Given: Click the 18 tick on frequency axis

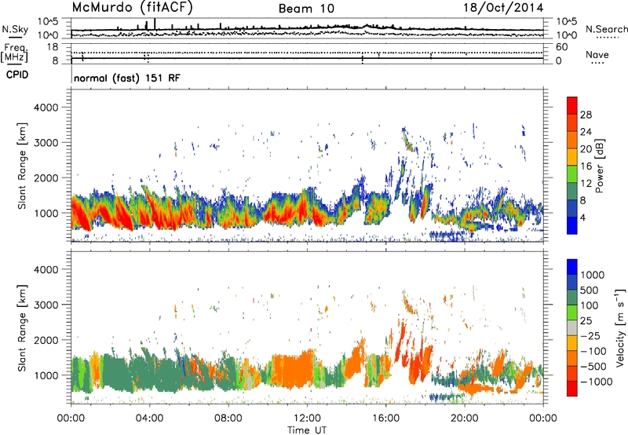Looking at the screenshot, I should pos(53,47).
